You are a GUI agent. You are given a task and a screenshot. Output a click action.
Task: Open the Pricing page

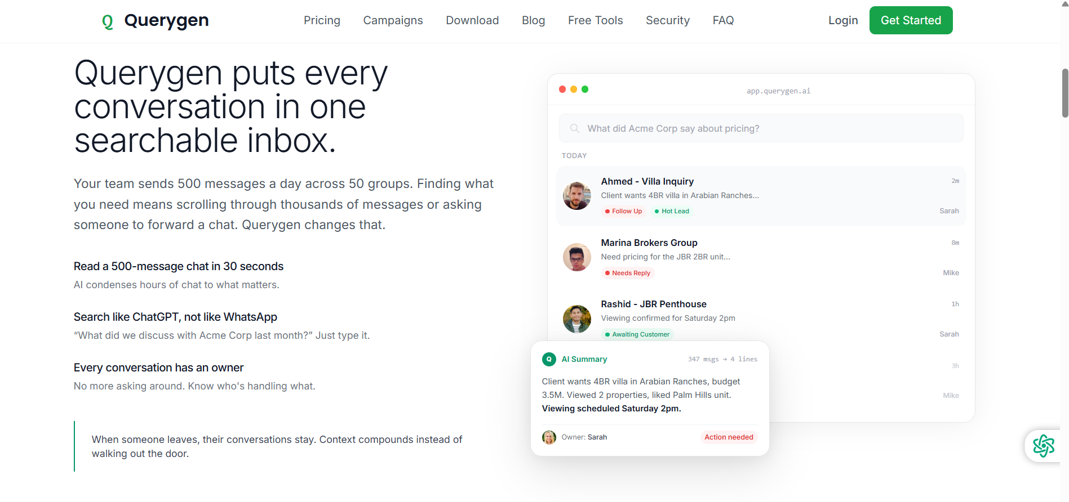(322, 20)
